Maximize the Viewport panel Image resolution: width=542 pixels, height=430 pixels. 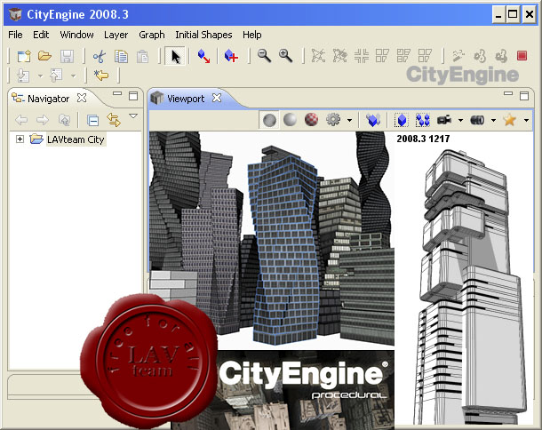point(524,96)
